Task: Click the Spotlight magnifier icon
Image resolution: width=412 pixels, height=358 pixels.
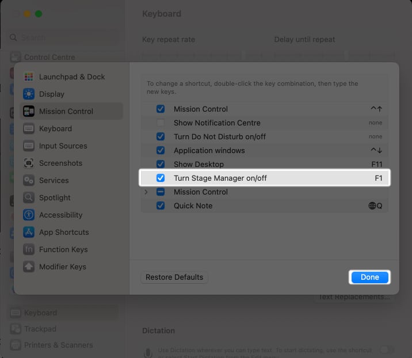Action: (29, 197)
